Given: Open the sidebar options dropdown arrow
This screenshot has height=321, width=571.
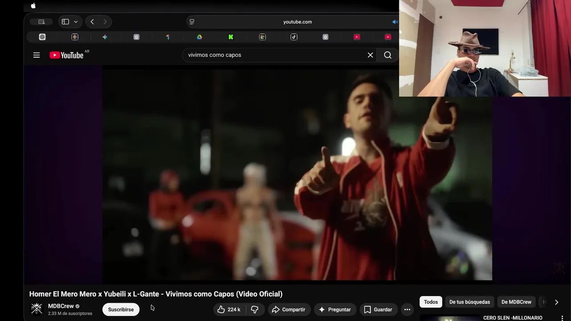Looking at the screenshot, I should 76,22.
